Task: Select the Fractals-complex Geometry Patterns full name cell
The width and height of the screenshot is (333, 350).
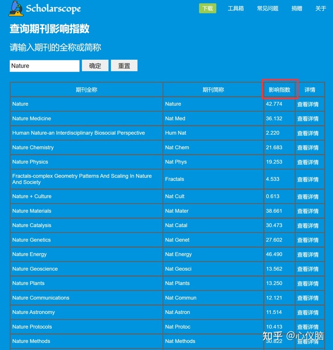Action: (x=86, y=179)
